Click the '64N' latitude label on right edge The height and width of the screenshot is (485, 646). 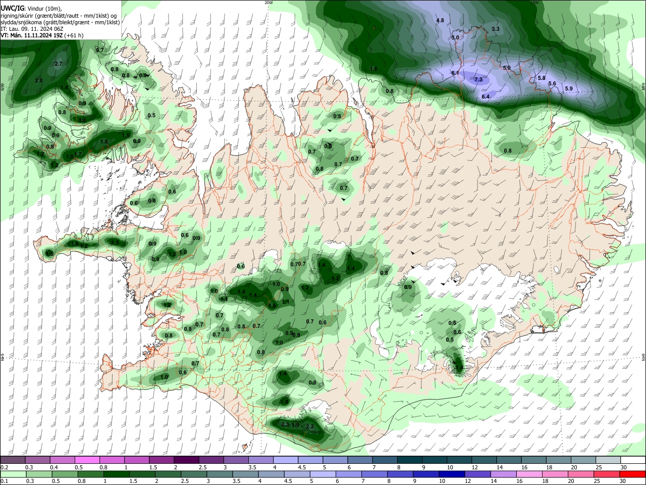643,357
